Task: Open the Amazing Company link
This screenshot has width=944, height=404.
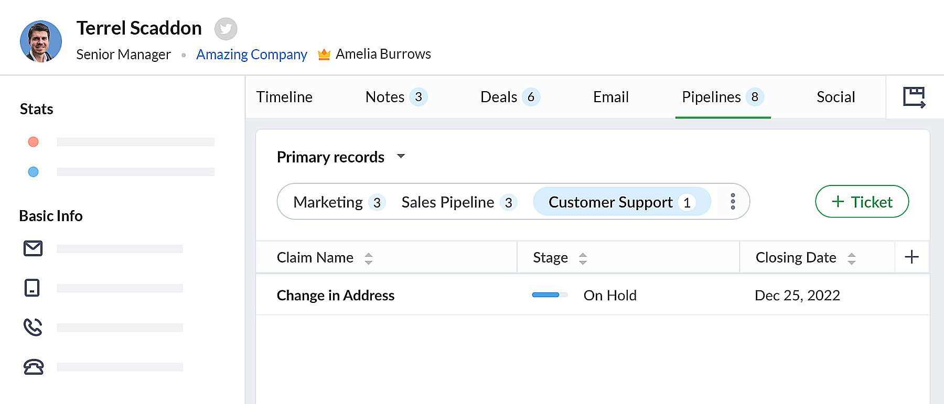Action: click(251, 54)
